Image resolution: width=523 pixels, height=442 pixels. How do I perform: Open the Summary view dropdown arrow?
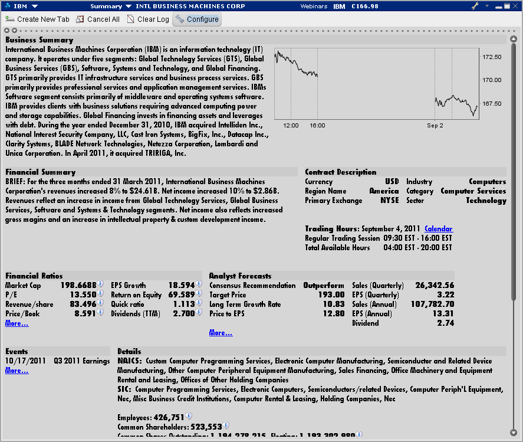pos(129,6)
